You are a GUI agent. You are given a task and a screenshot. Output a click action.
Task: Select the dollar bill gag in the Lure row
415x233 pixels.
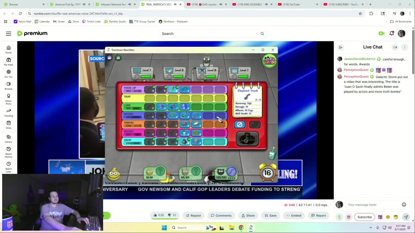pyautogui.click(x=173, y=107)
